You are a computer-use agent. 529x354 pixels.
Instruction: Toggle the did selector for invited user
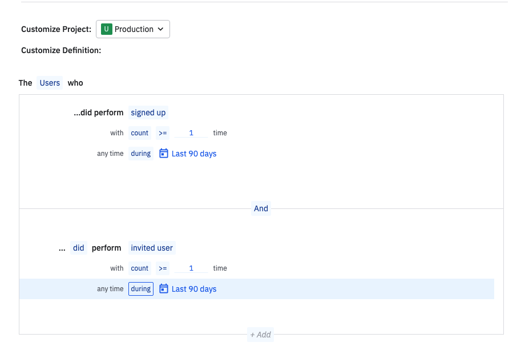(79, 248)
